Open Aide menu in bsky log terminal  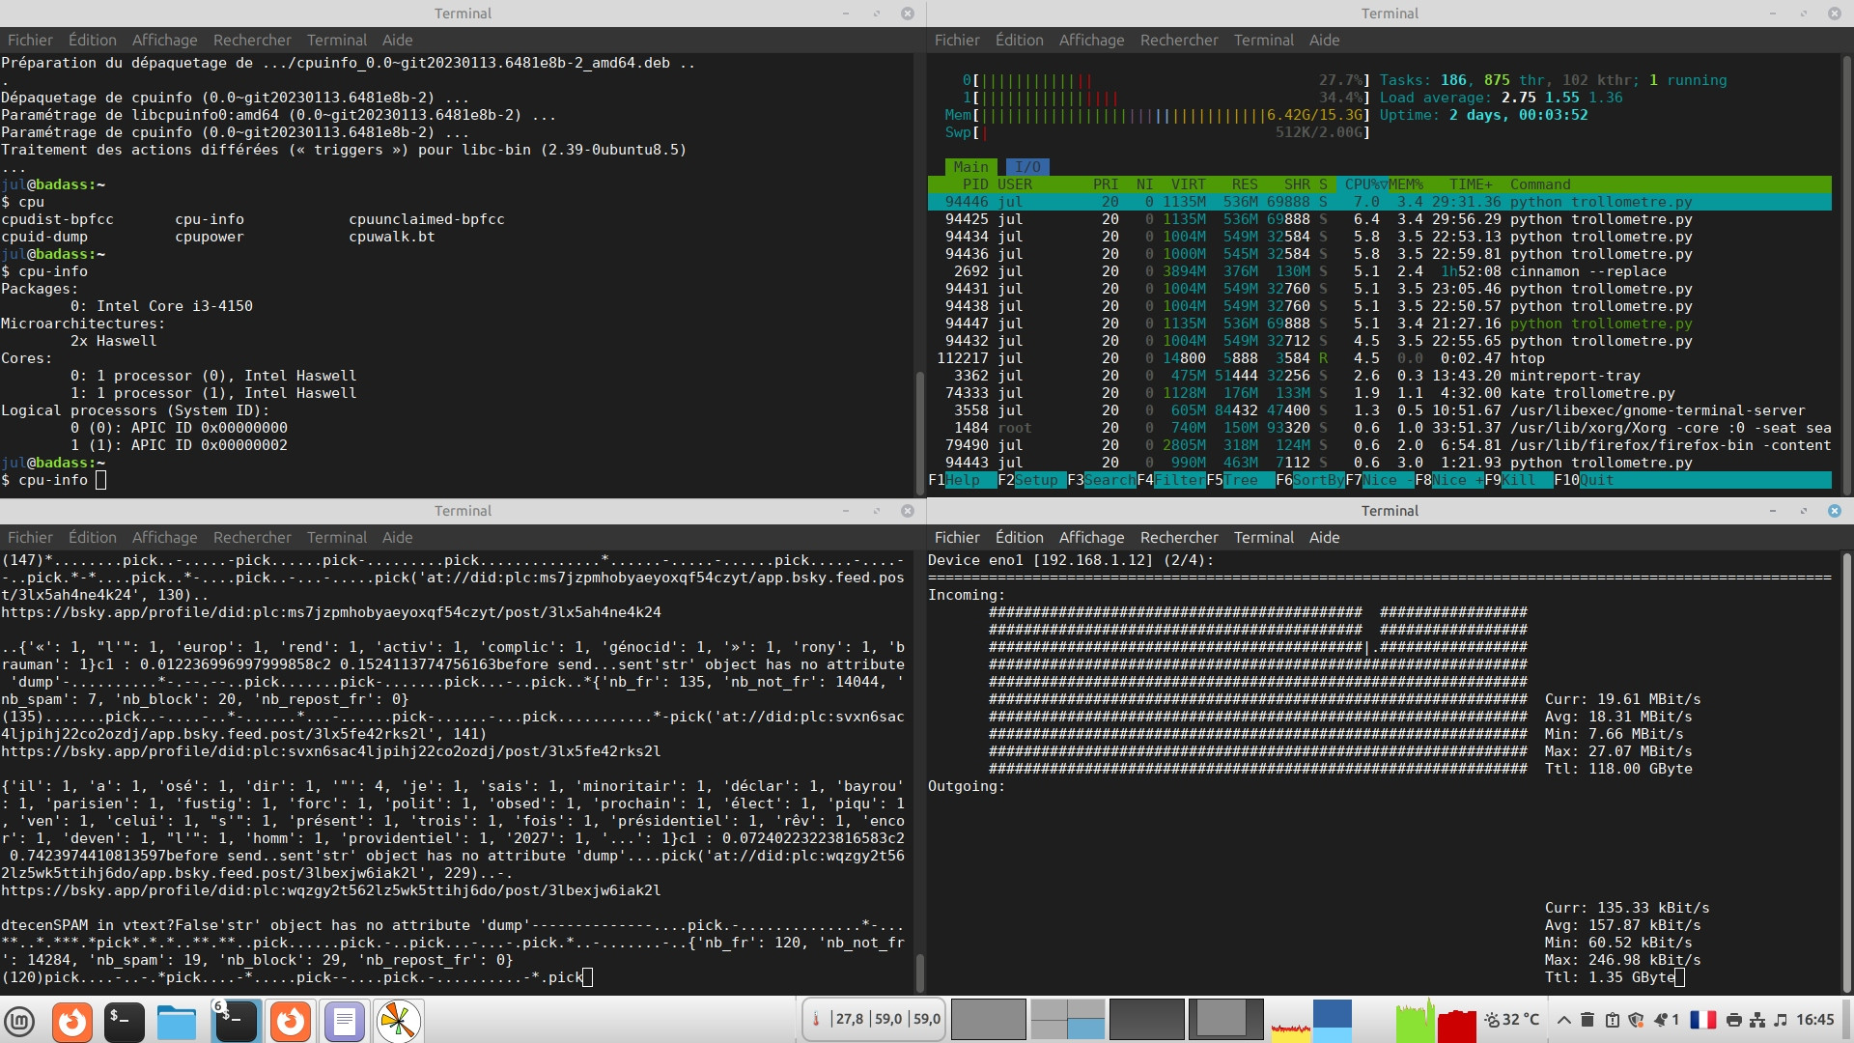tap(397, 537)
